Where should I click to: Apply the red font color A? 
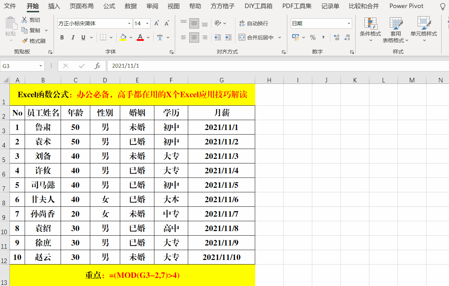(x=140, y=37)
